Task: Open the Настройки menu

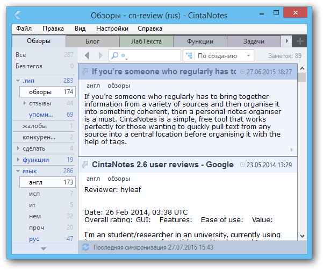Action: click(x=112, y=29)
